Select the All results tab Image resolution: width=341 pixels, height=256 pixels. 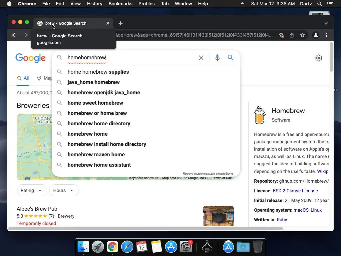(23, 78)
